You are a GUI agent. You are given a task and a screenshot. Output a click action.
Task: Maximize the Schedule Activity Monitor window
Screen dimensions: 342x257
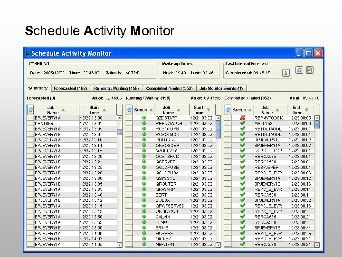309,53
